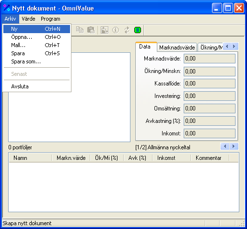
Task: Click the Paste toolbar icon
Action: (91, 30)
